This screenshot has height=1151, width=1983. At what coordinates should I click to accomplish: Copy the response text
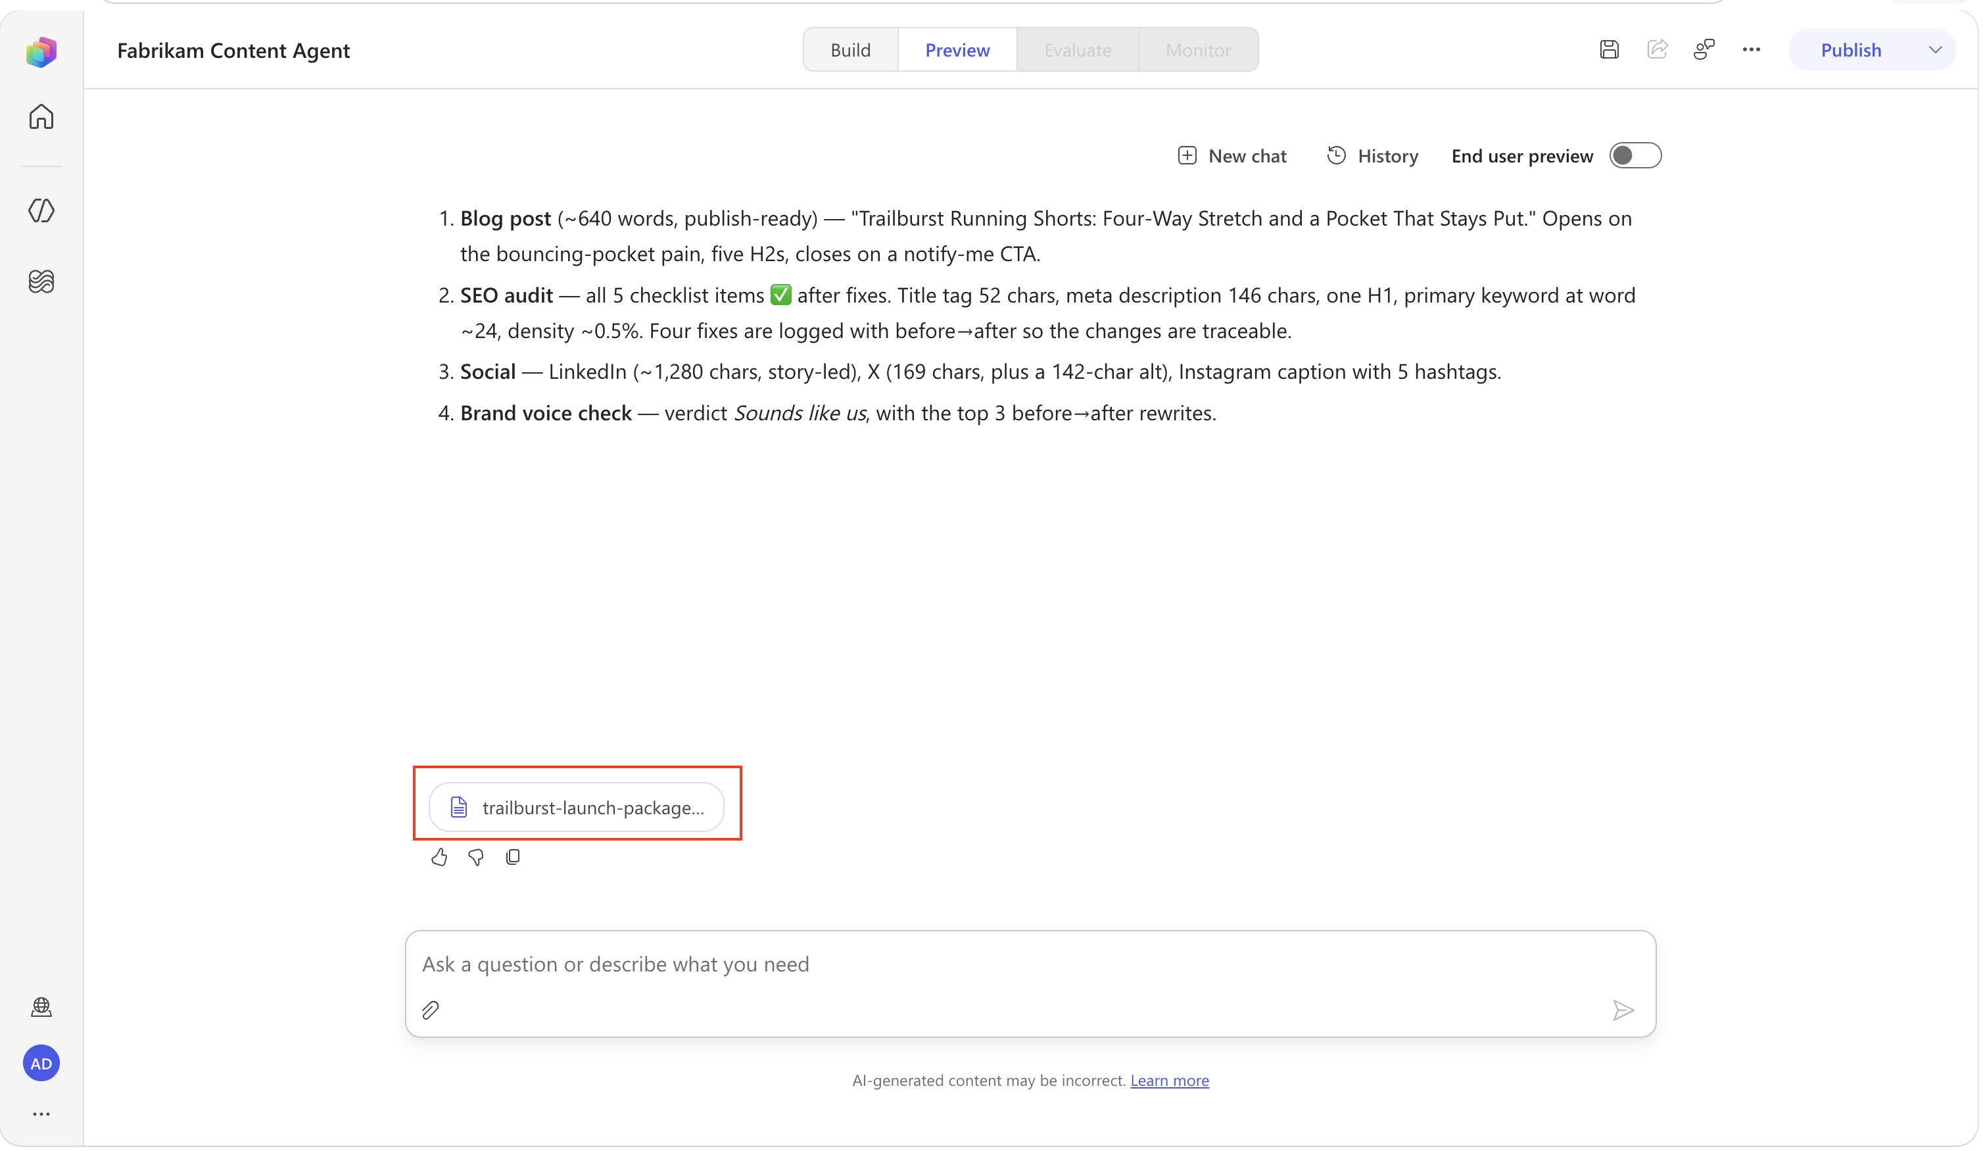(x=513, y=858)
